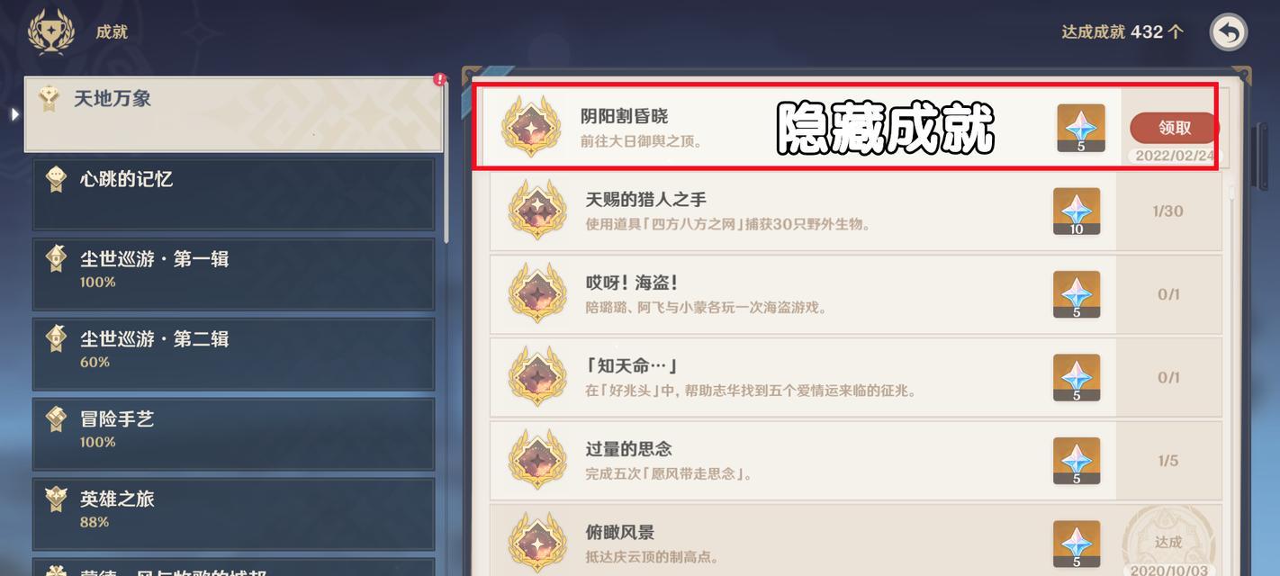Click the red notification dot on 天地万象

439,79
